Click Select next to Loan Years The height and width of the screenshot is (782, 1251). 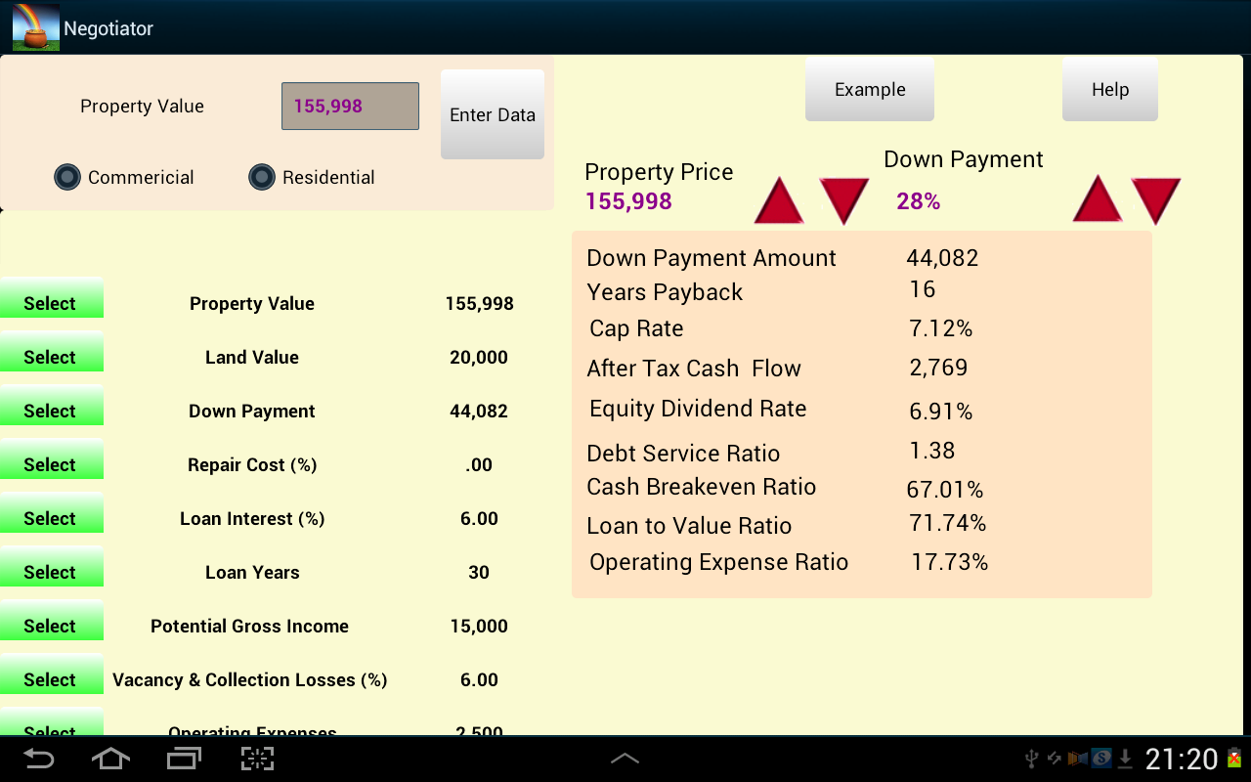pos(51,571)
